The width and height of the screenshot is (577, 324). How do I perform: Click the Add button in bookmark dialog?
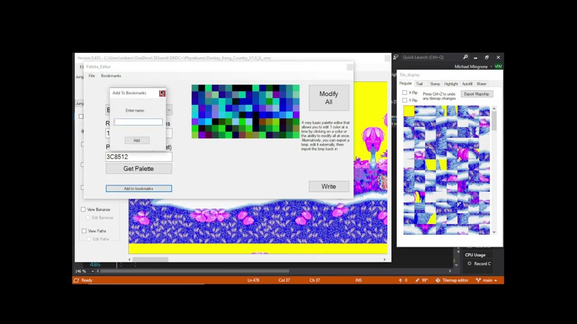[x=137, y=140]
